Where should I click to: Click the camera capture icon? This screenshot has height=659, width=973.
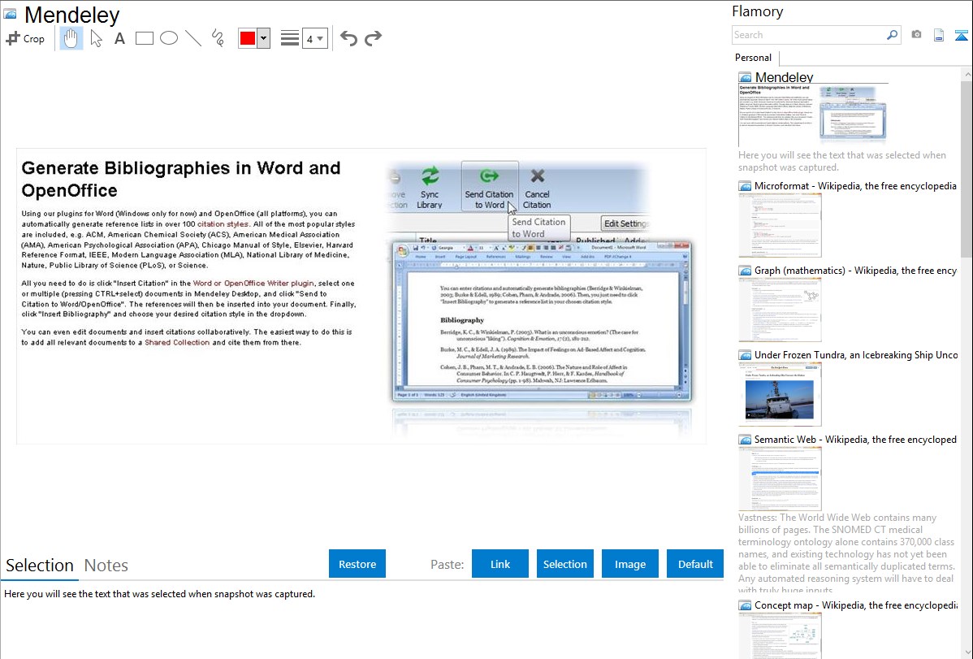pos(916,35)
